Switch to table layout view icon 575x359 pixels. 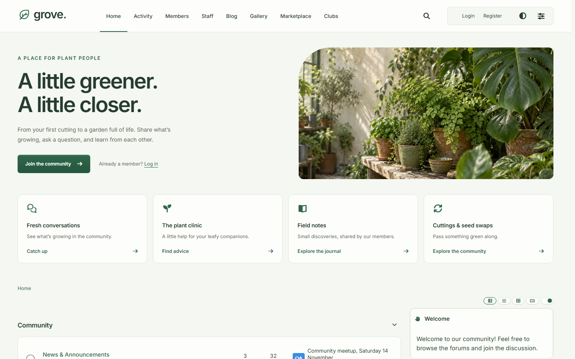(x=490, y=301)
